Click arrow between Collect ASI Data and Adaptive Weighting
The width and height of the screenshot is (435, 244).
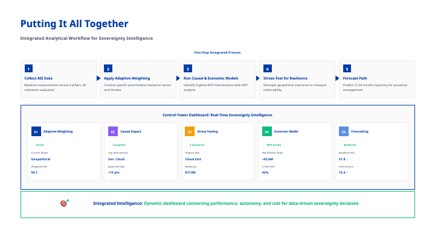pos(98,78)
